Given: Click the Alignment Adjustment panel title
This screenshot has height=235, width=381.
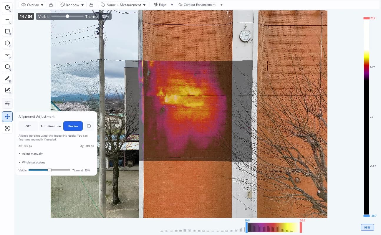Looking at the screenshot, I should pyautogui.click(x=37, y=117).
